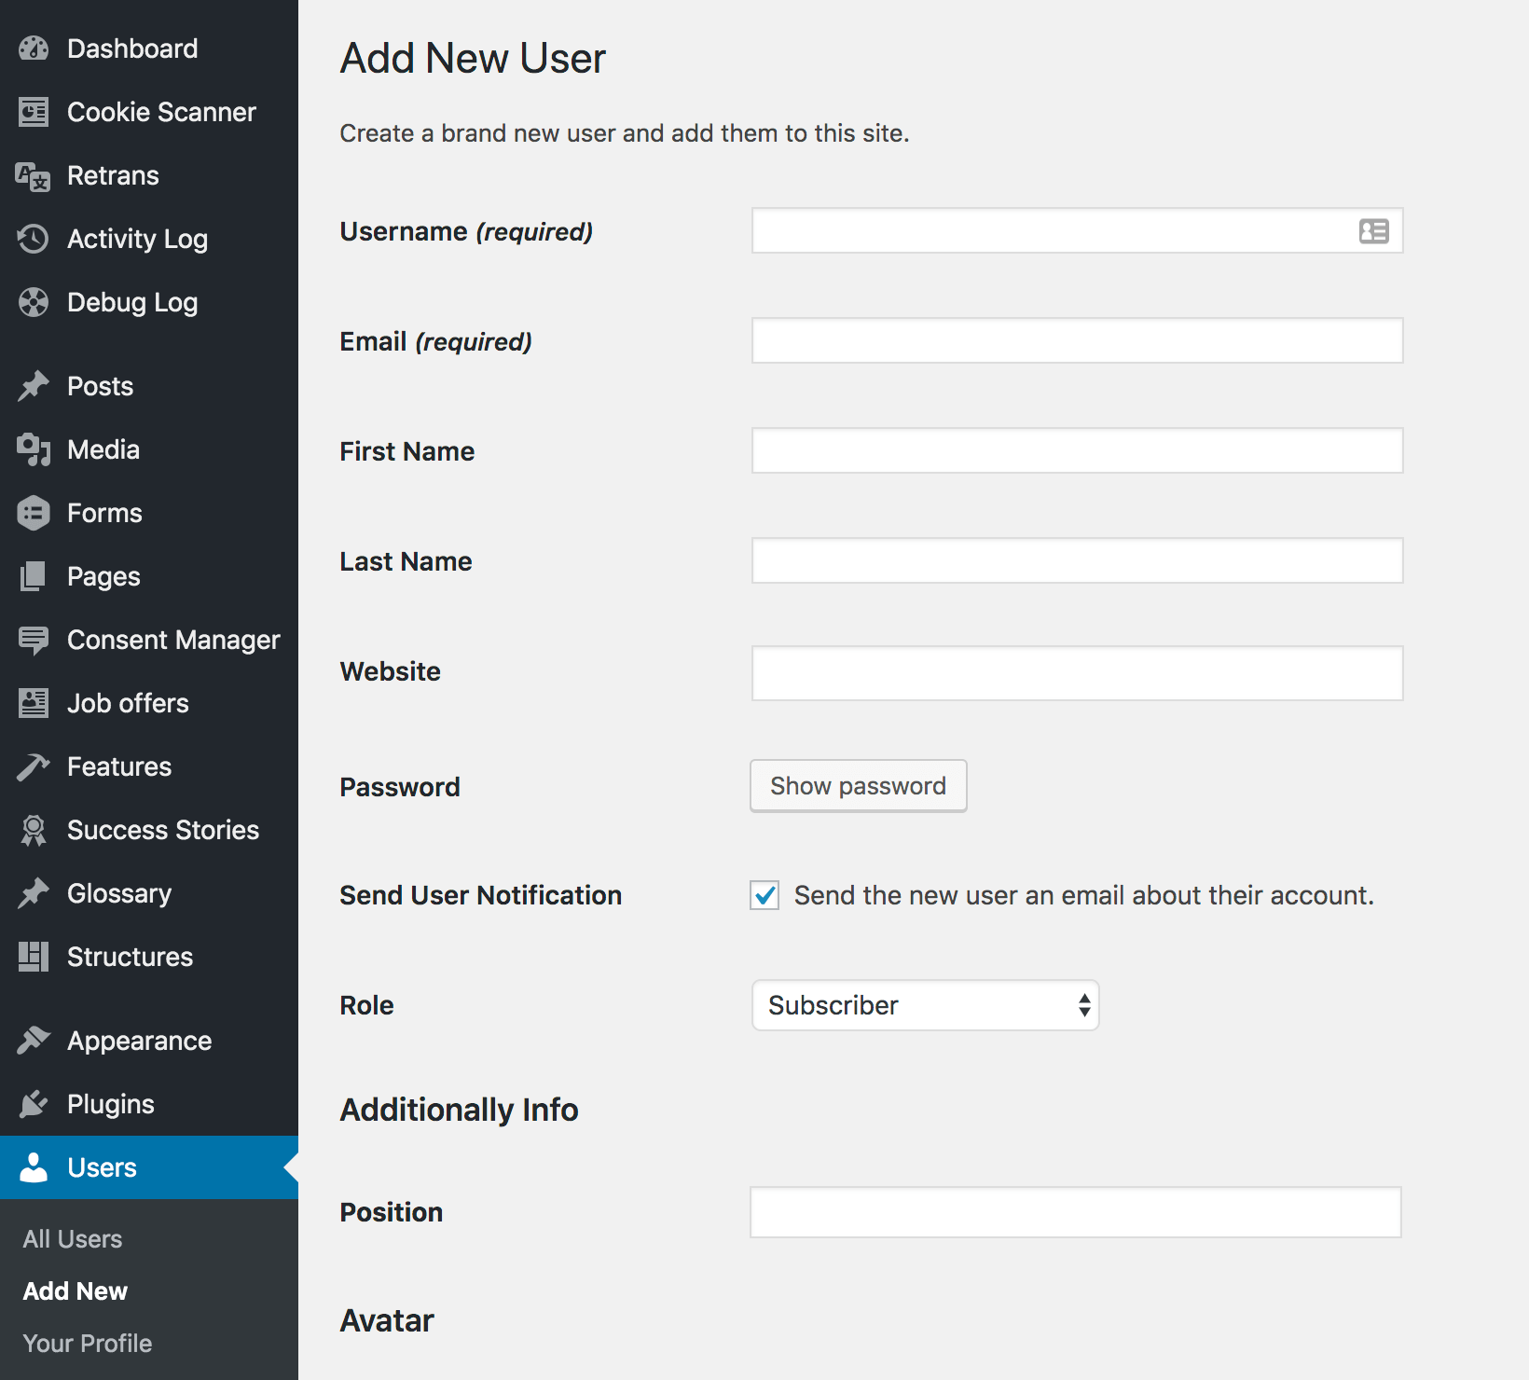Click the Plugins plug icon
The width and height of the screenshot is (1529, 1380).
[x=34, y=1104]
